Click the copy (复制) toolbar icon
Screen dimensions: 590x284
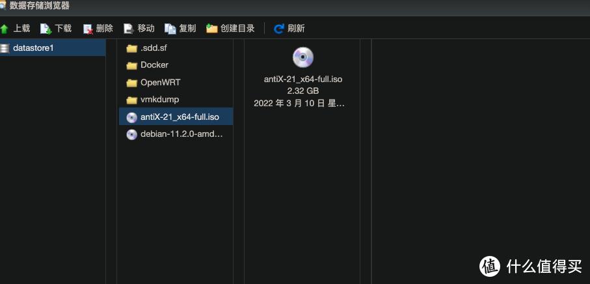pos(170,29)
